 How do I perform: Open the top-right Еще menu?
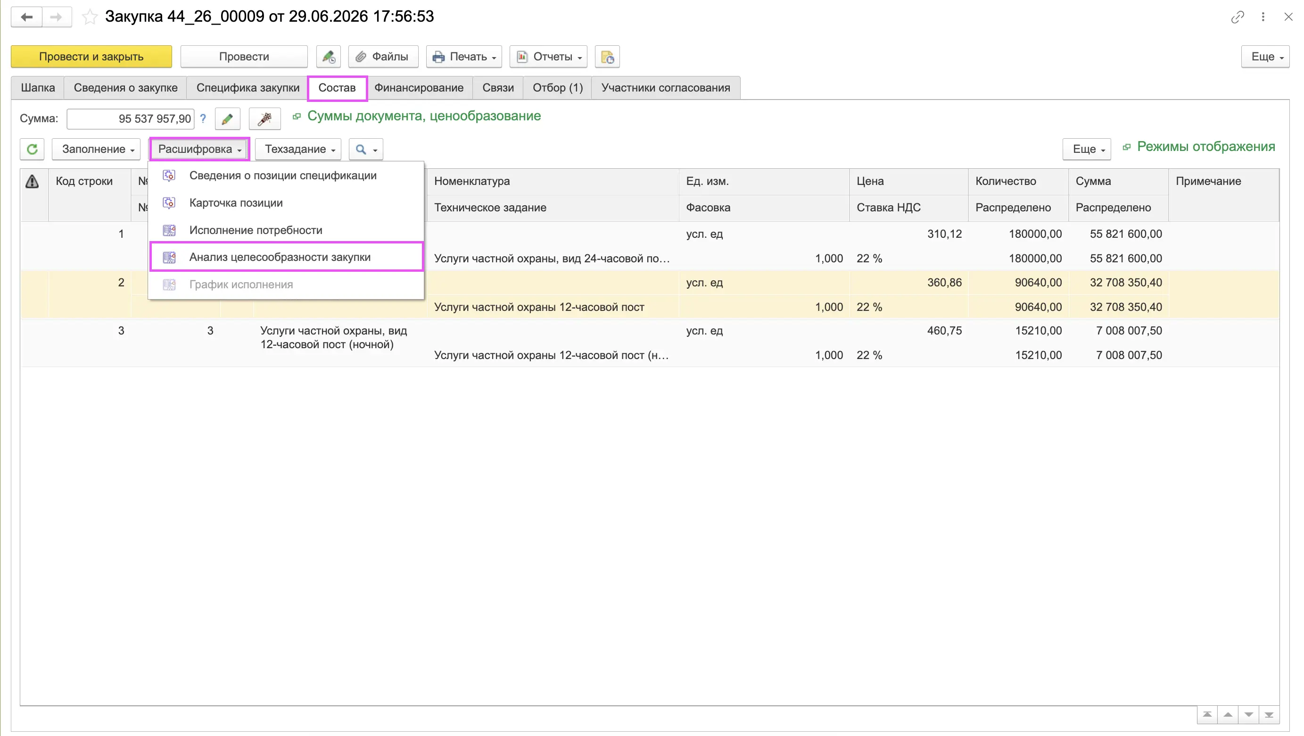click(1265, 57)
